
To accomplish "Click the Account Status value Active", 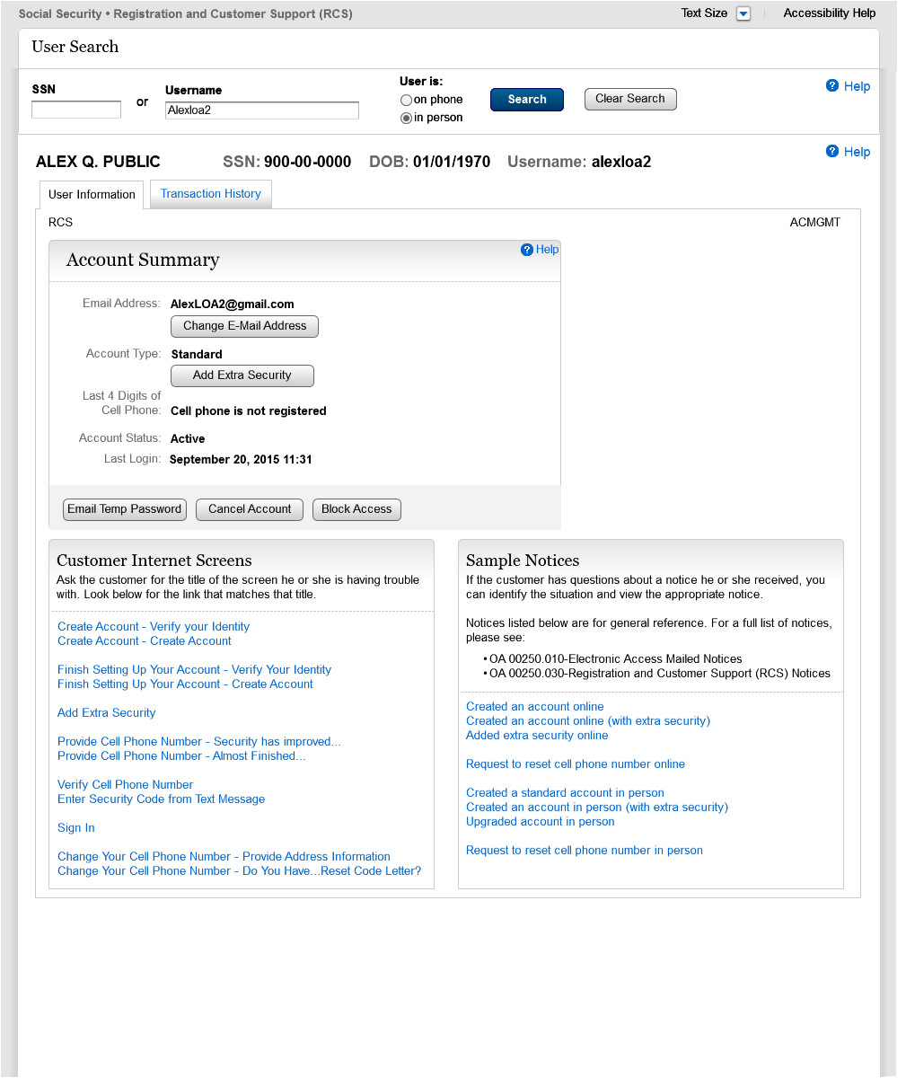I will (188, 439).
